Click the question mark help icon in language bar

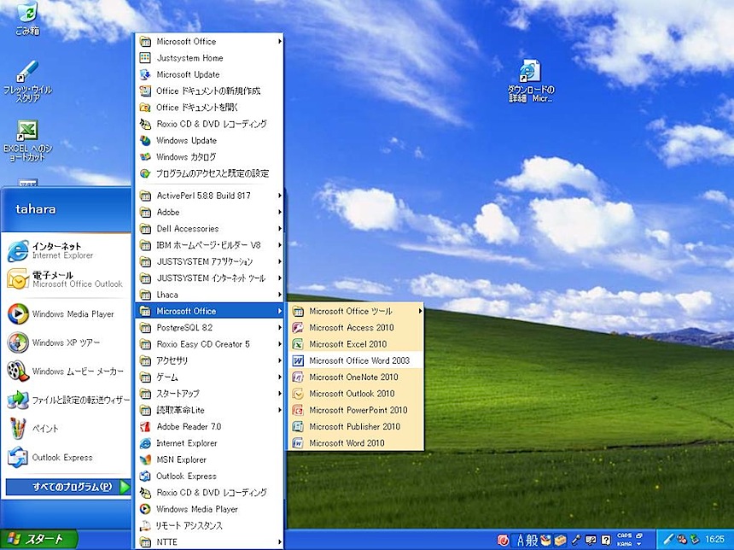click(x=606, y=540)
